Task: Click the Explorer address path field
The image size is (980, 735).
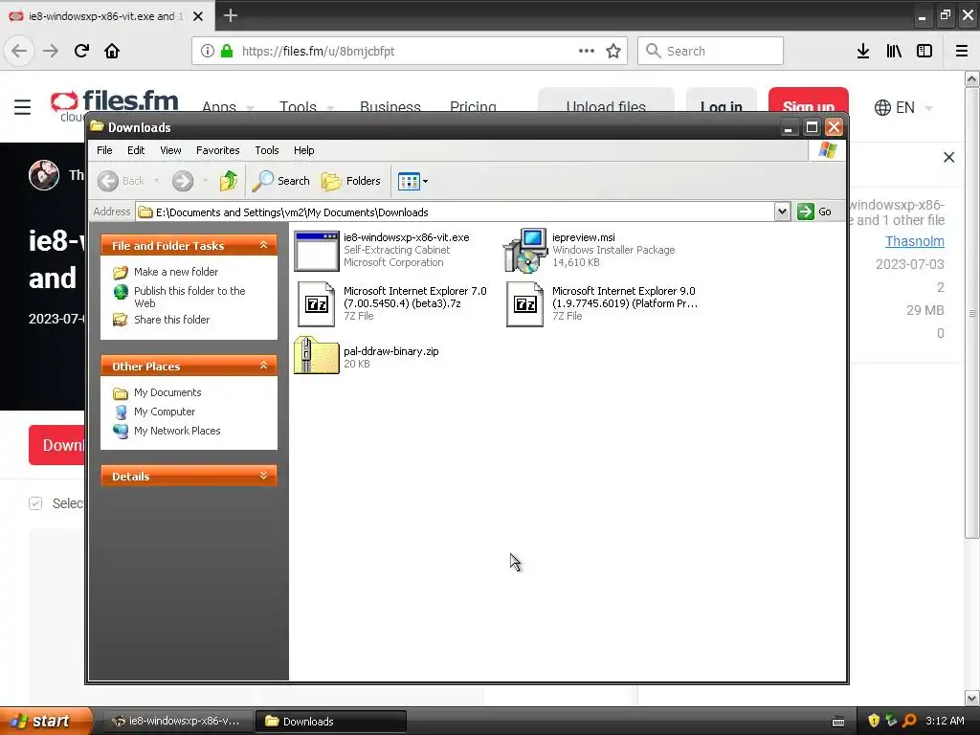Action: [455, 212]
